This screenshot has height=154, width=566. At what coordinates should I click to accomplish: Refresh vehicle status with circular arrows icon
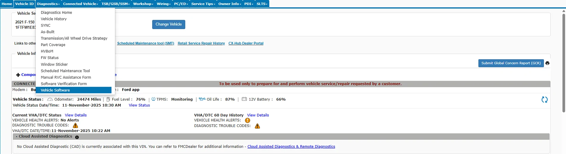pos(544,100)
